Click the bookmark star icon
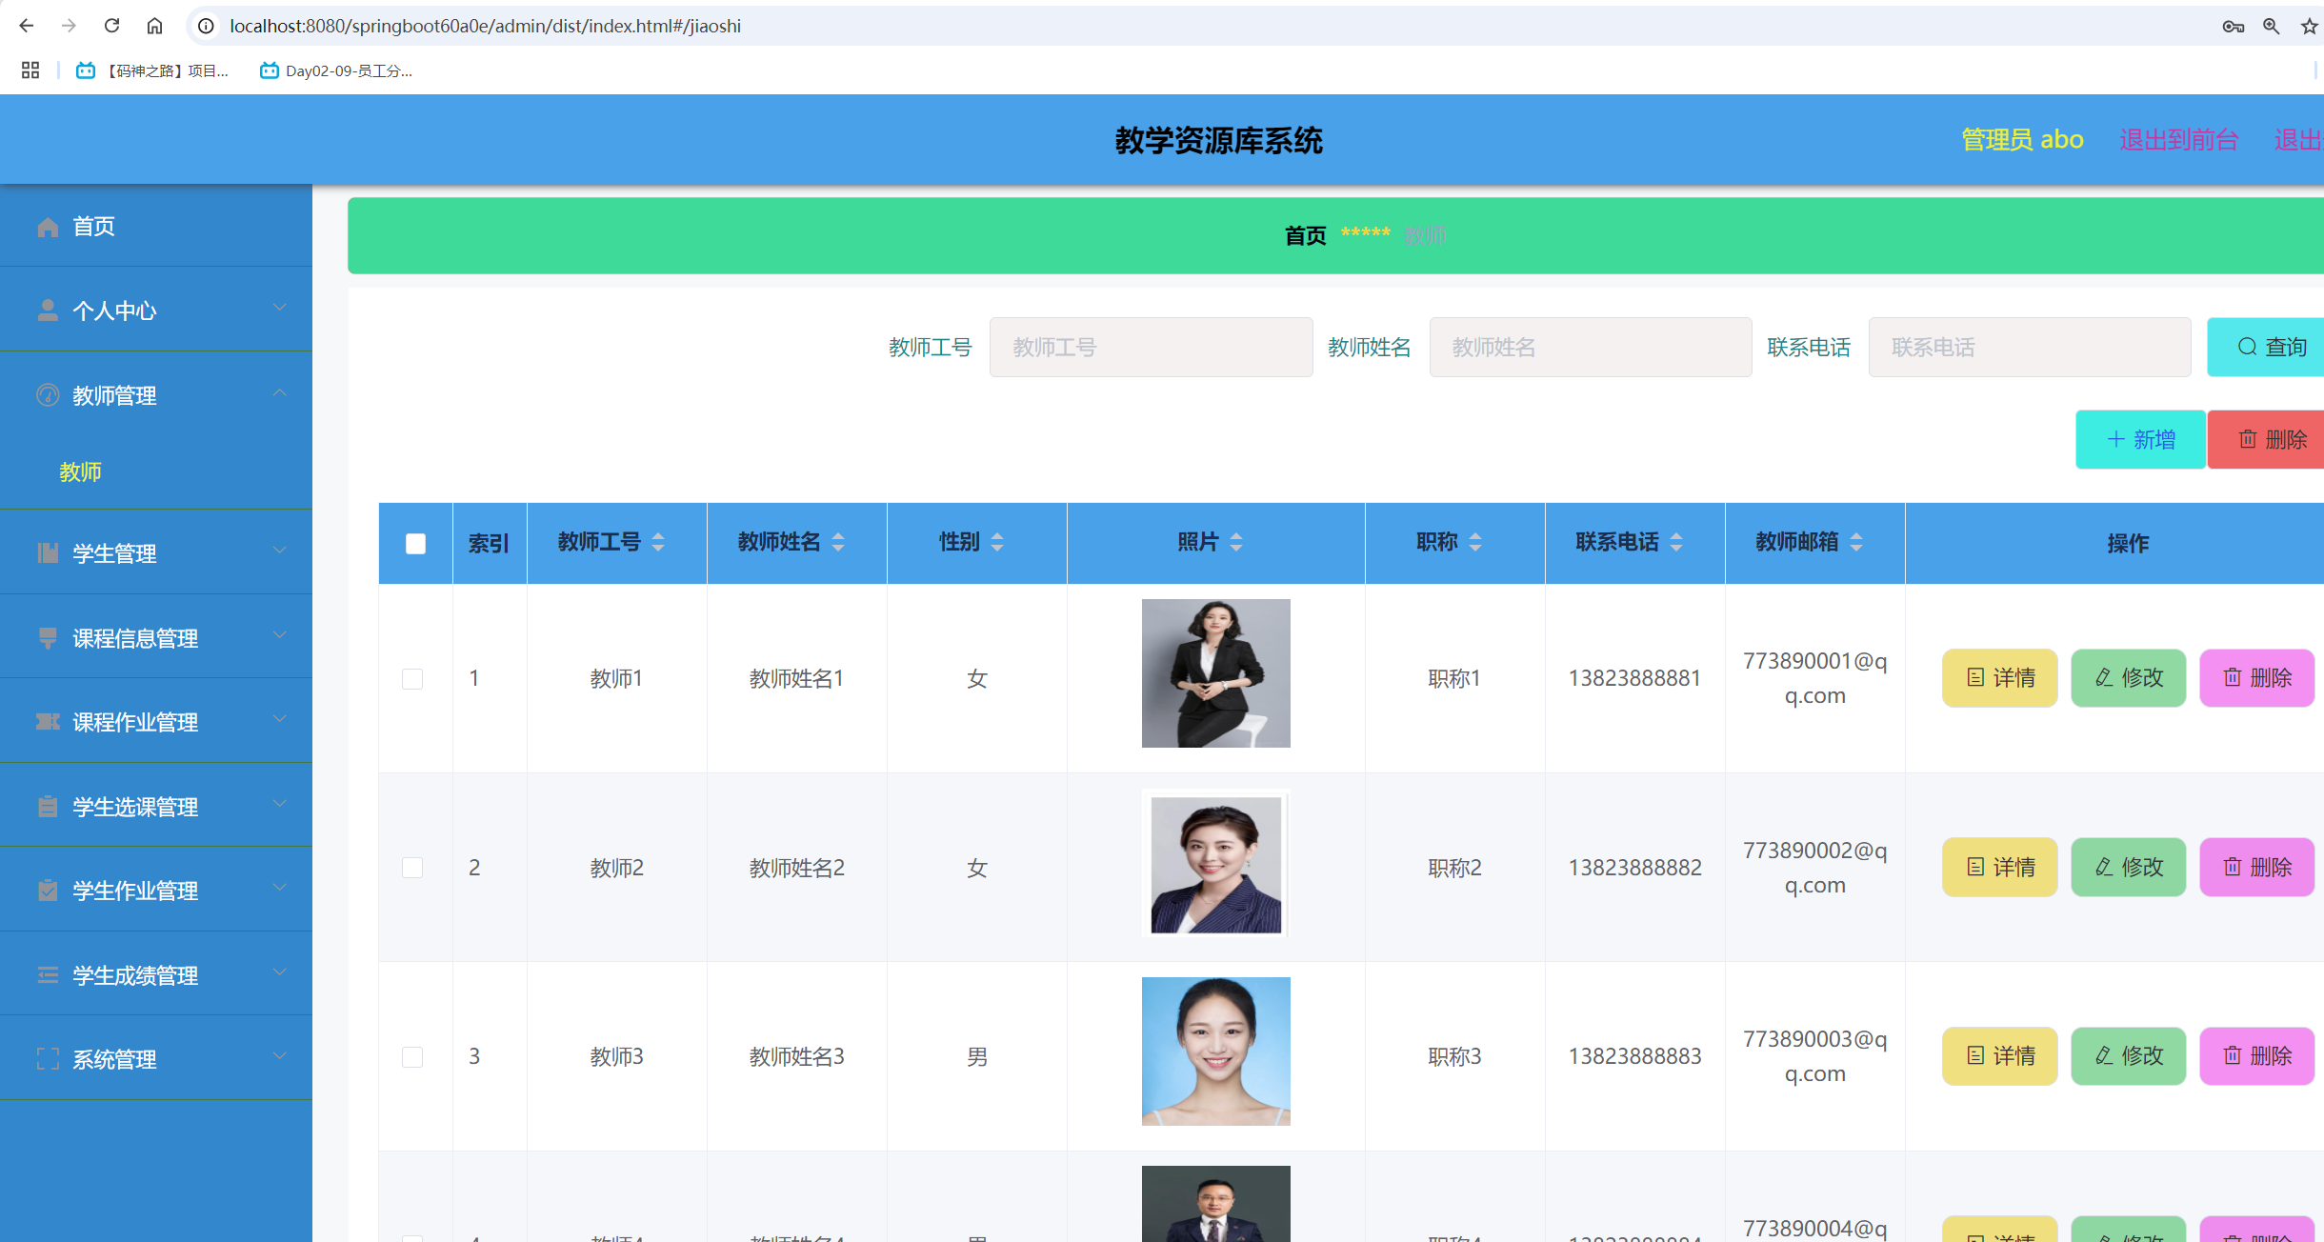This screenshot has width=2324, height=1242. pos(2309,26)
